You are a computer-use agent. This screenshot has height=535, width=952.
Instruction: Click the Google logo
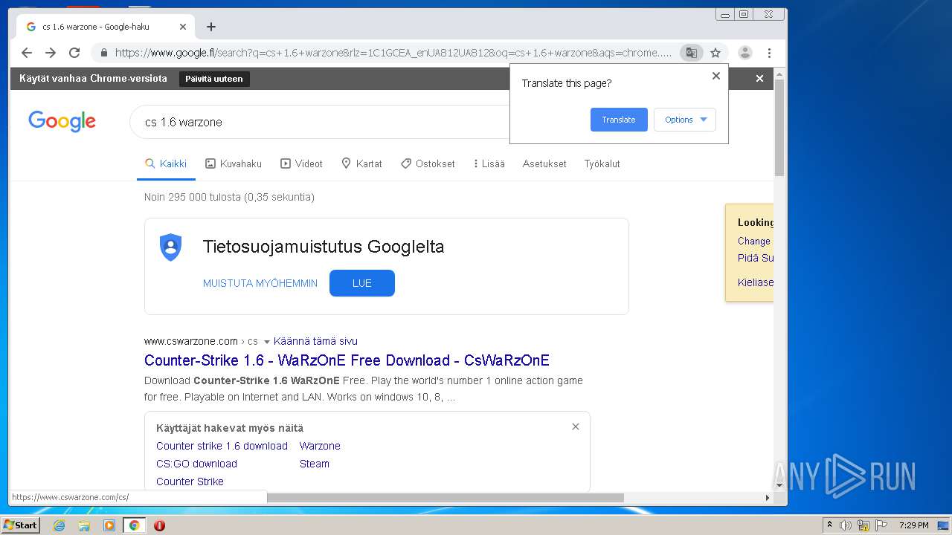62,121
